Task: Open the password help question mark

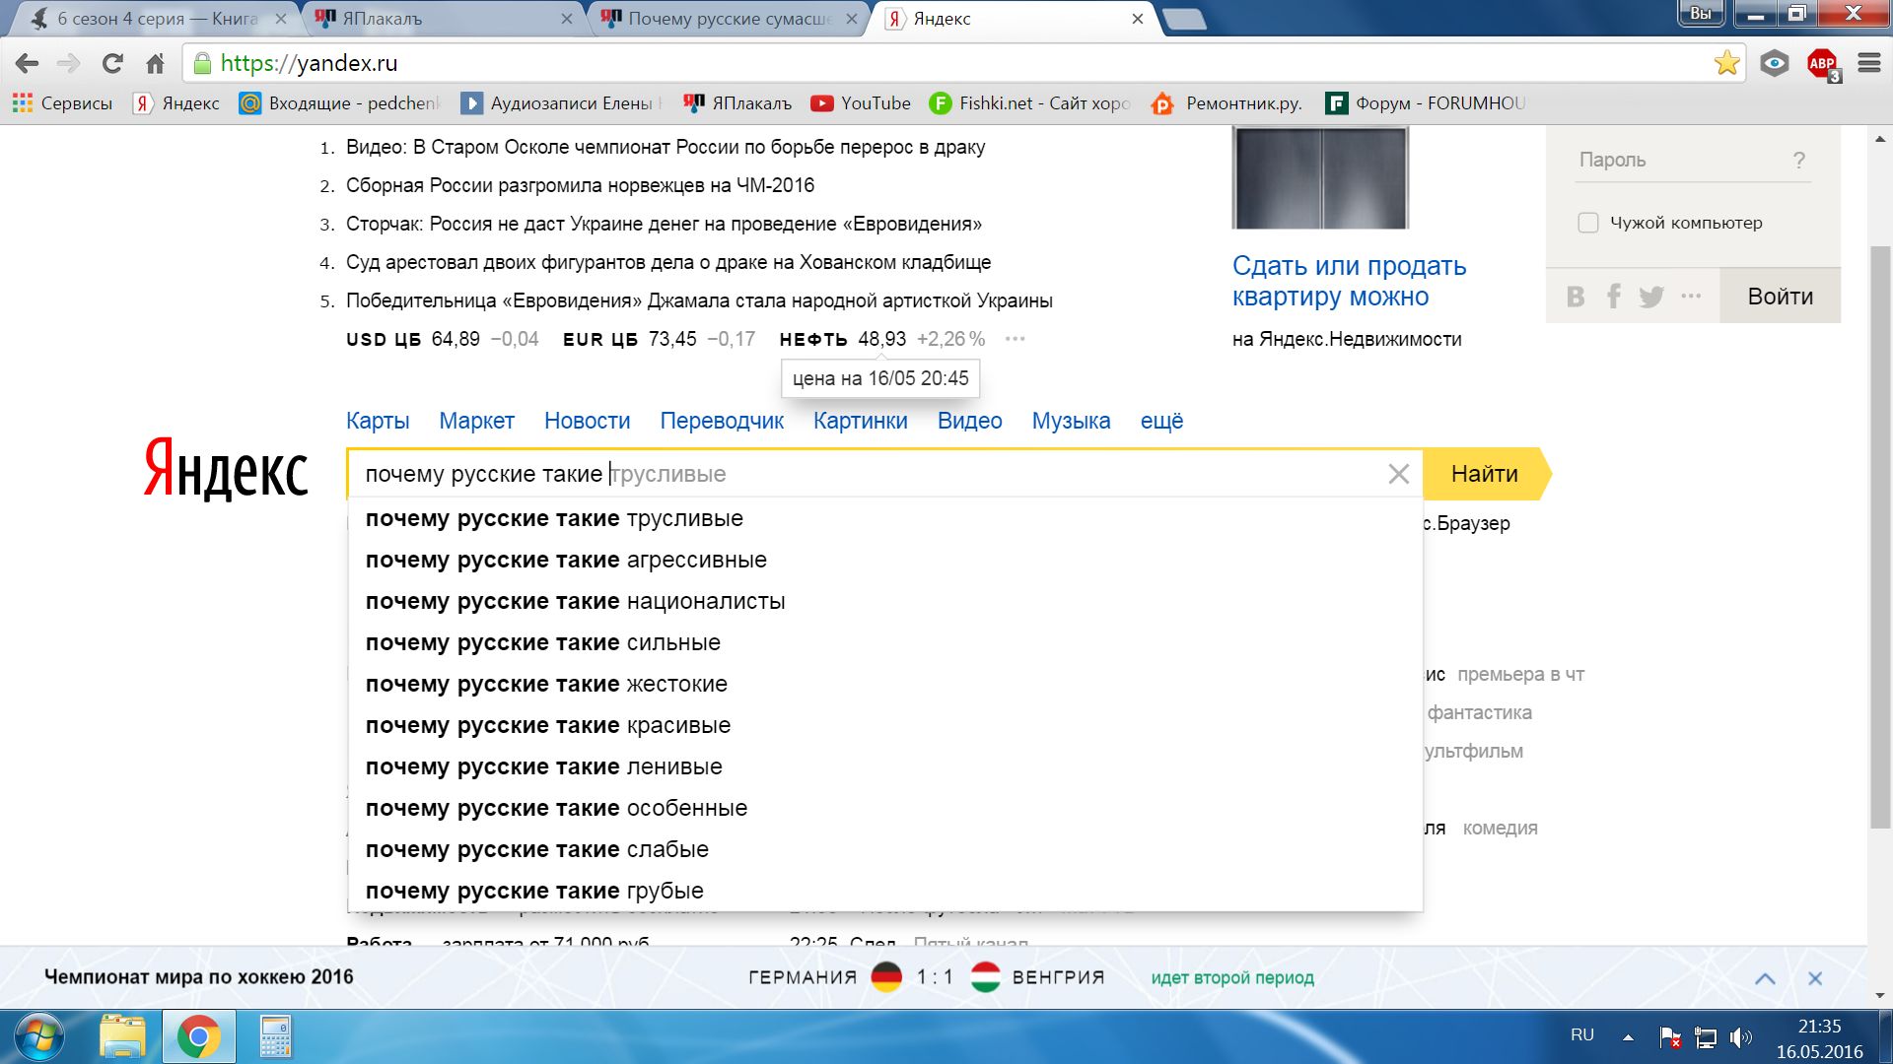Action: tap(1799, 160)
